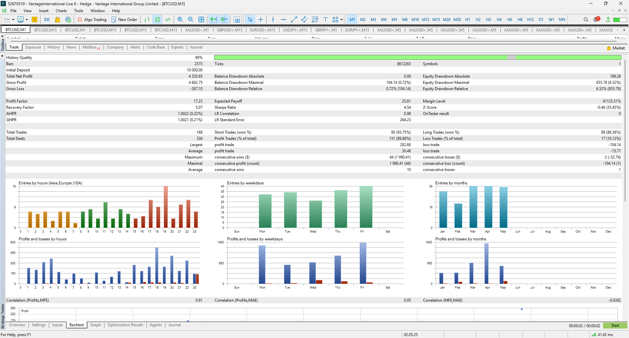This screenshot has height=338, width=629.
Task: Draw a trendline with the toolbar tool
Action: (294, 20)
